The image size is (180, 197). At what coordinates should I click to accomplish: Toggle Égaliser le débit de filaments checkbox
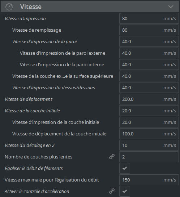(125, 168)
